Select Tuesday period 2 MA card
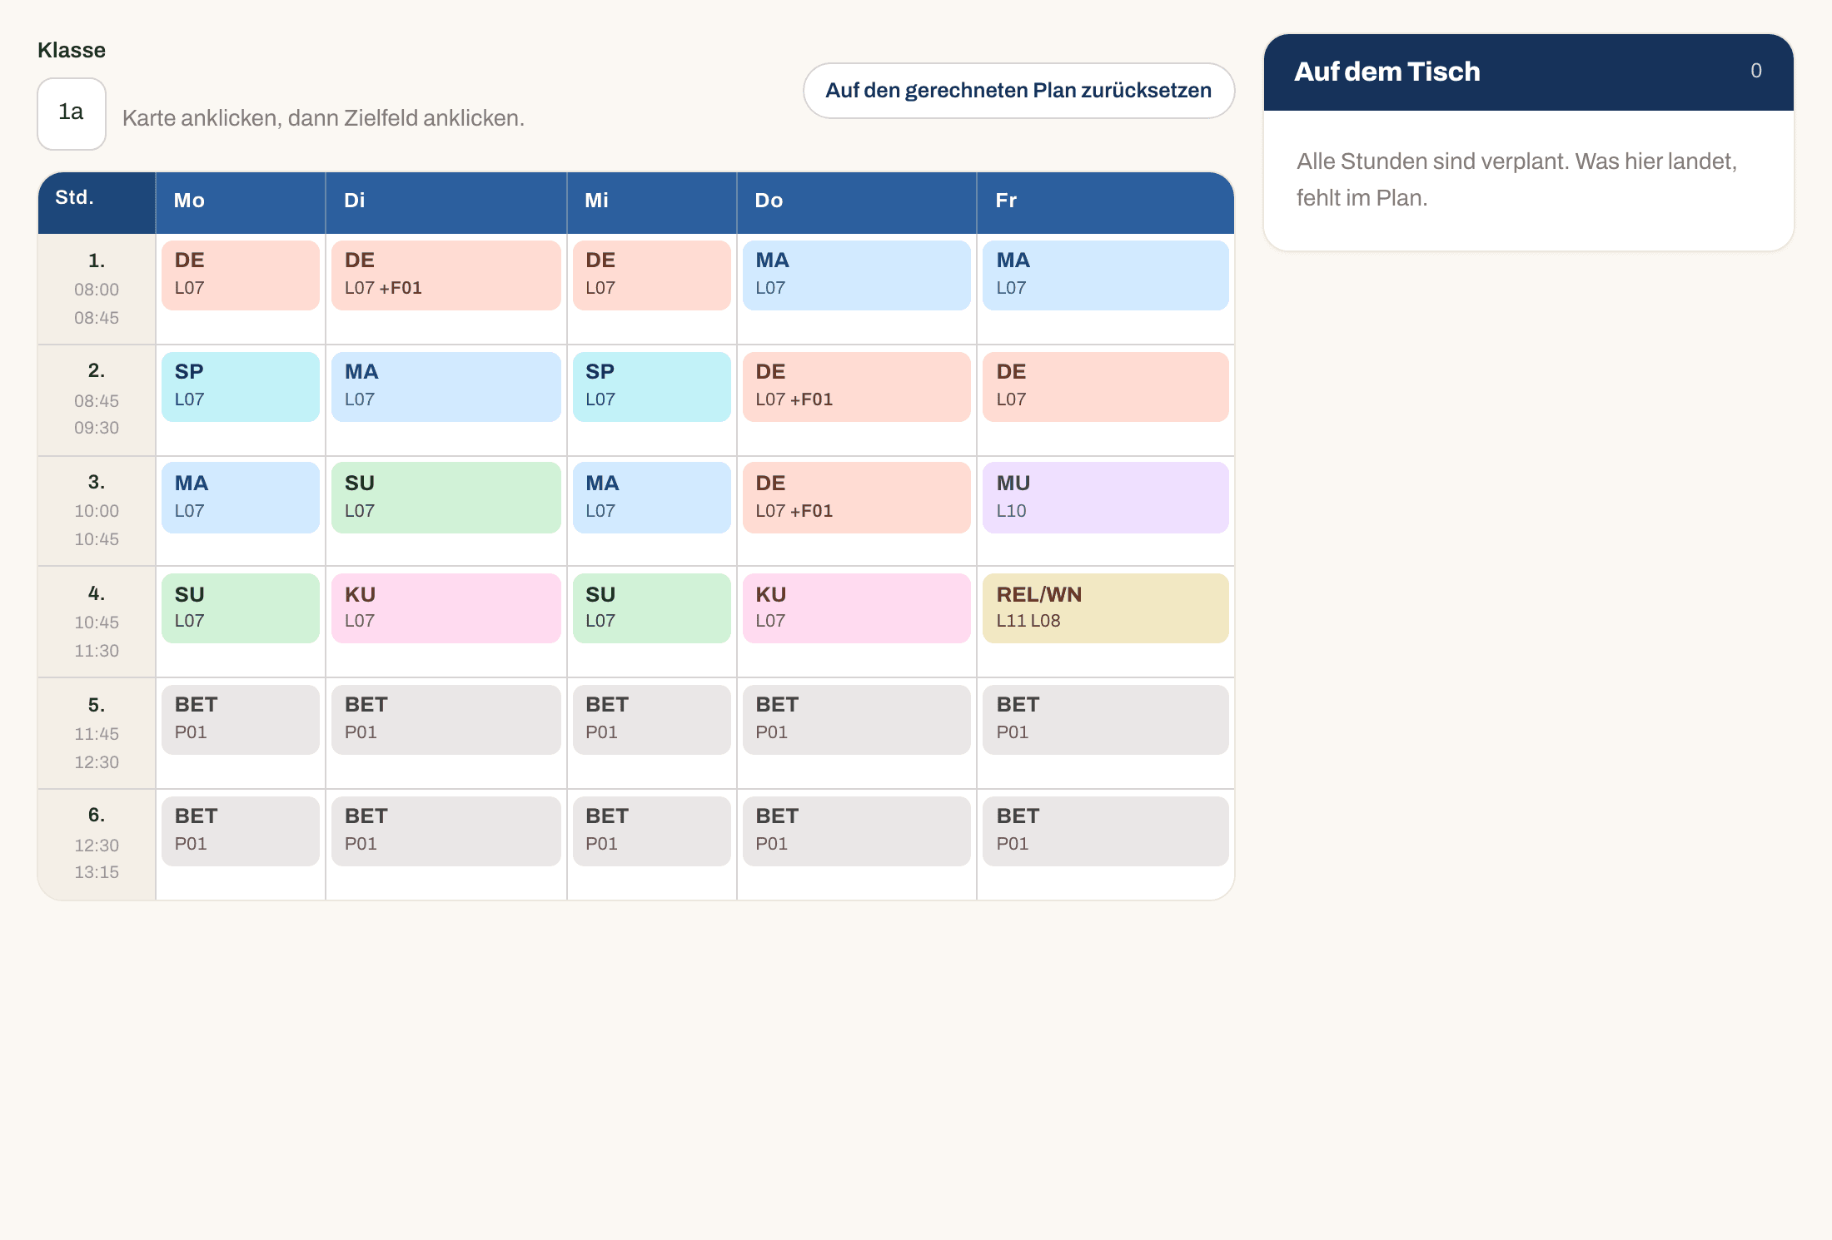 click(446, 387)
